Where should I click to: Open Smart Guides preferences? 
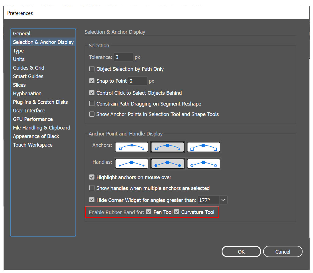[x=43, y=76]
